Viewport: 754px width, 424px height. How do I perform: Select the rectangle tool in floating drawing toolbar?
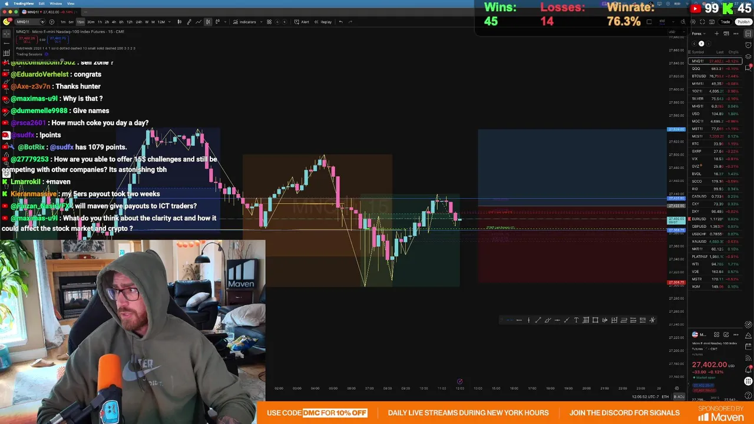(595, 320)
